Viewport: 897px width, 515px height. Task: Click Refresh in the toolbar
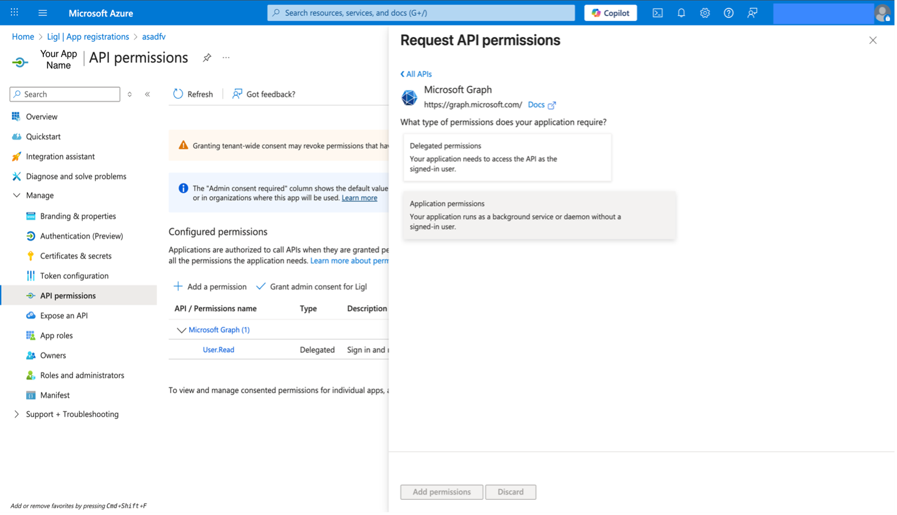[x=193, y=95]
